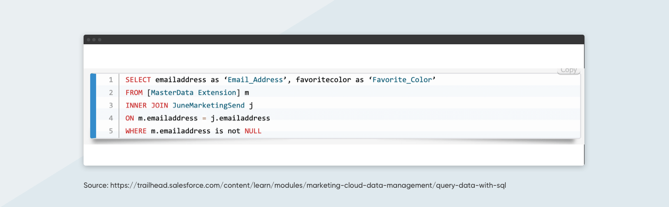This screenshot has height=207, width=669.
Task: Click the blue vertical bar beside the code
Action: click(93, 105)
